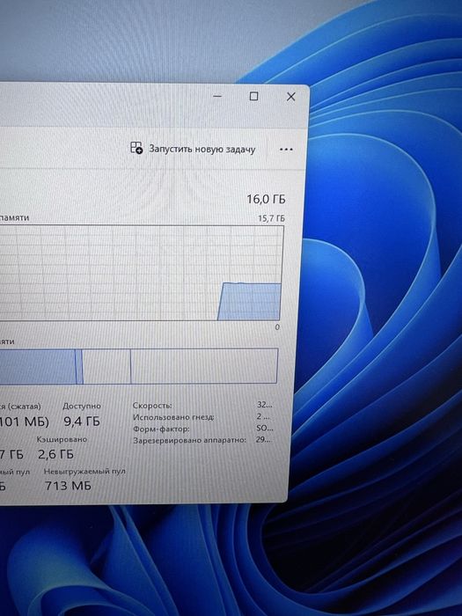This screenshot has width=462, height=616.
Task: Close the Task Manager window
Action: pos(290,97)
